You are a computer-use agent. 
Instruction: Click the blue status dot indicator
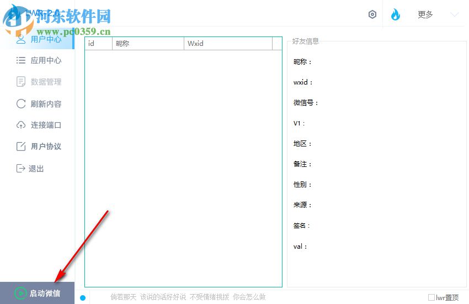click(x=83, y=298)
